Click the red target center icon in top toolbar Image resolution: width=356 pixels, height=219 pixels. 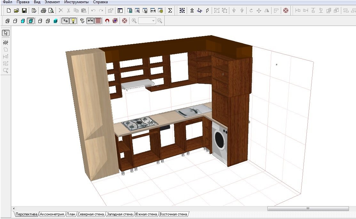point(286,11)
